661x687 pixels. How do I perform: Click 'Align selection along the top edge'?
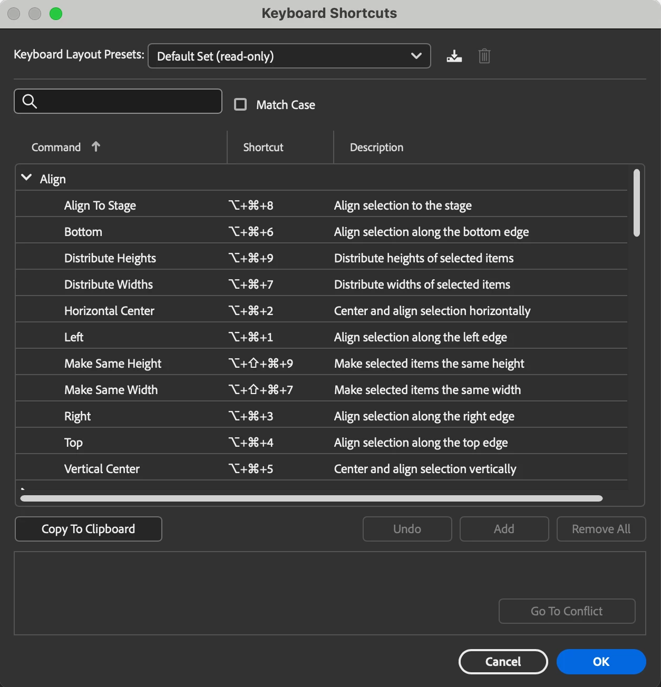421,443
